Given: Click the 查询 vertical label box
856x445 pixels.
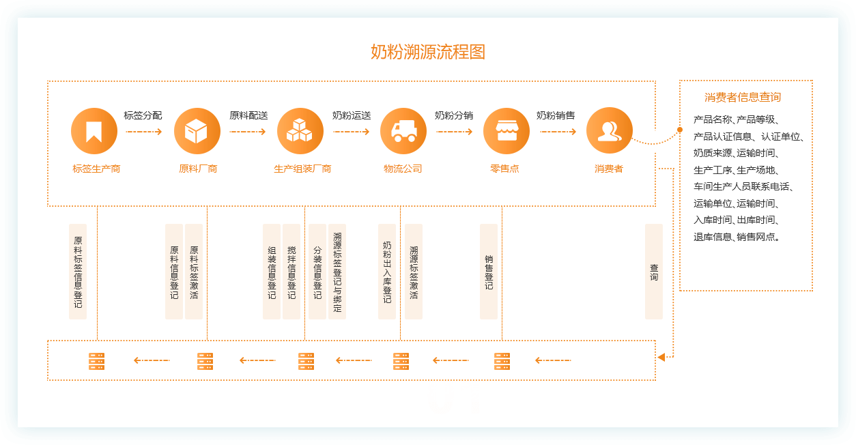Looking at the screenshot, I should (x=654, y=272).
